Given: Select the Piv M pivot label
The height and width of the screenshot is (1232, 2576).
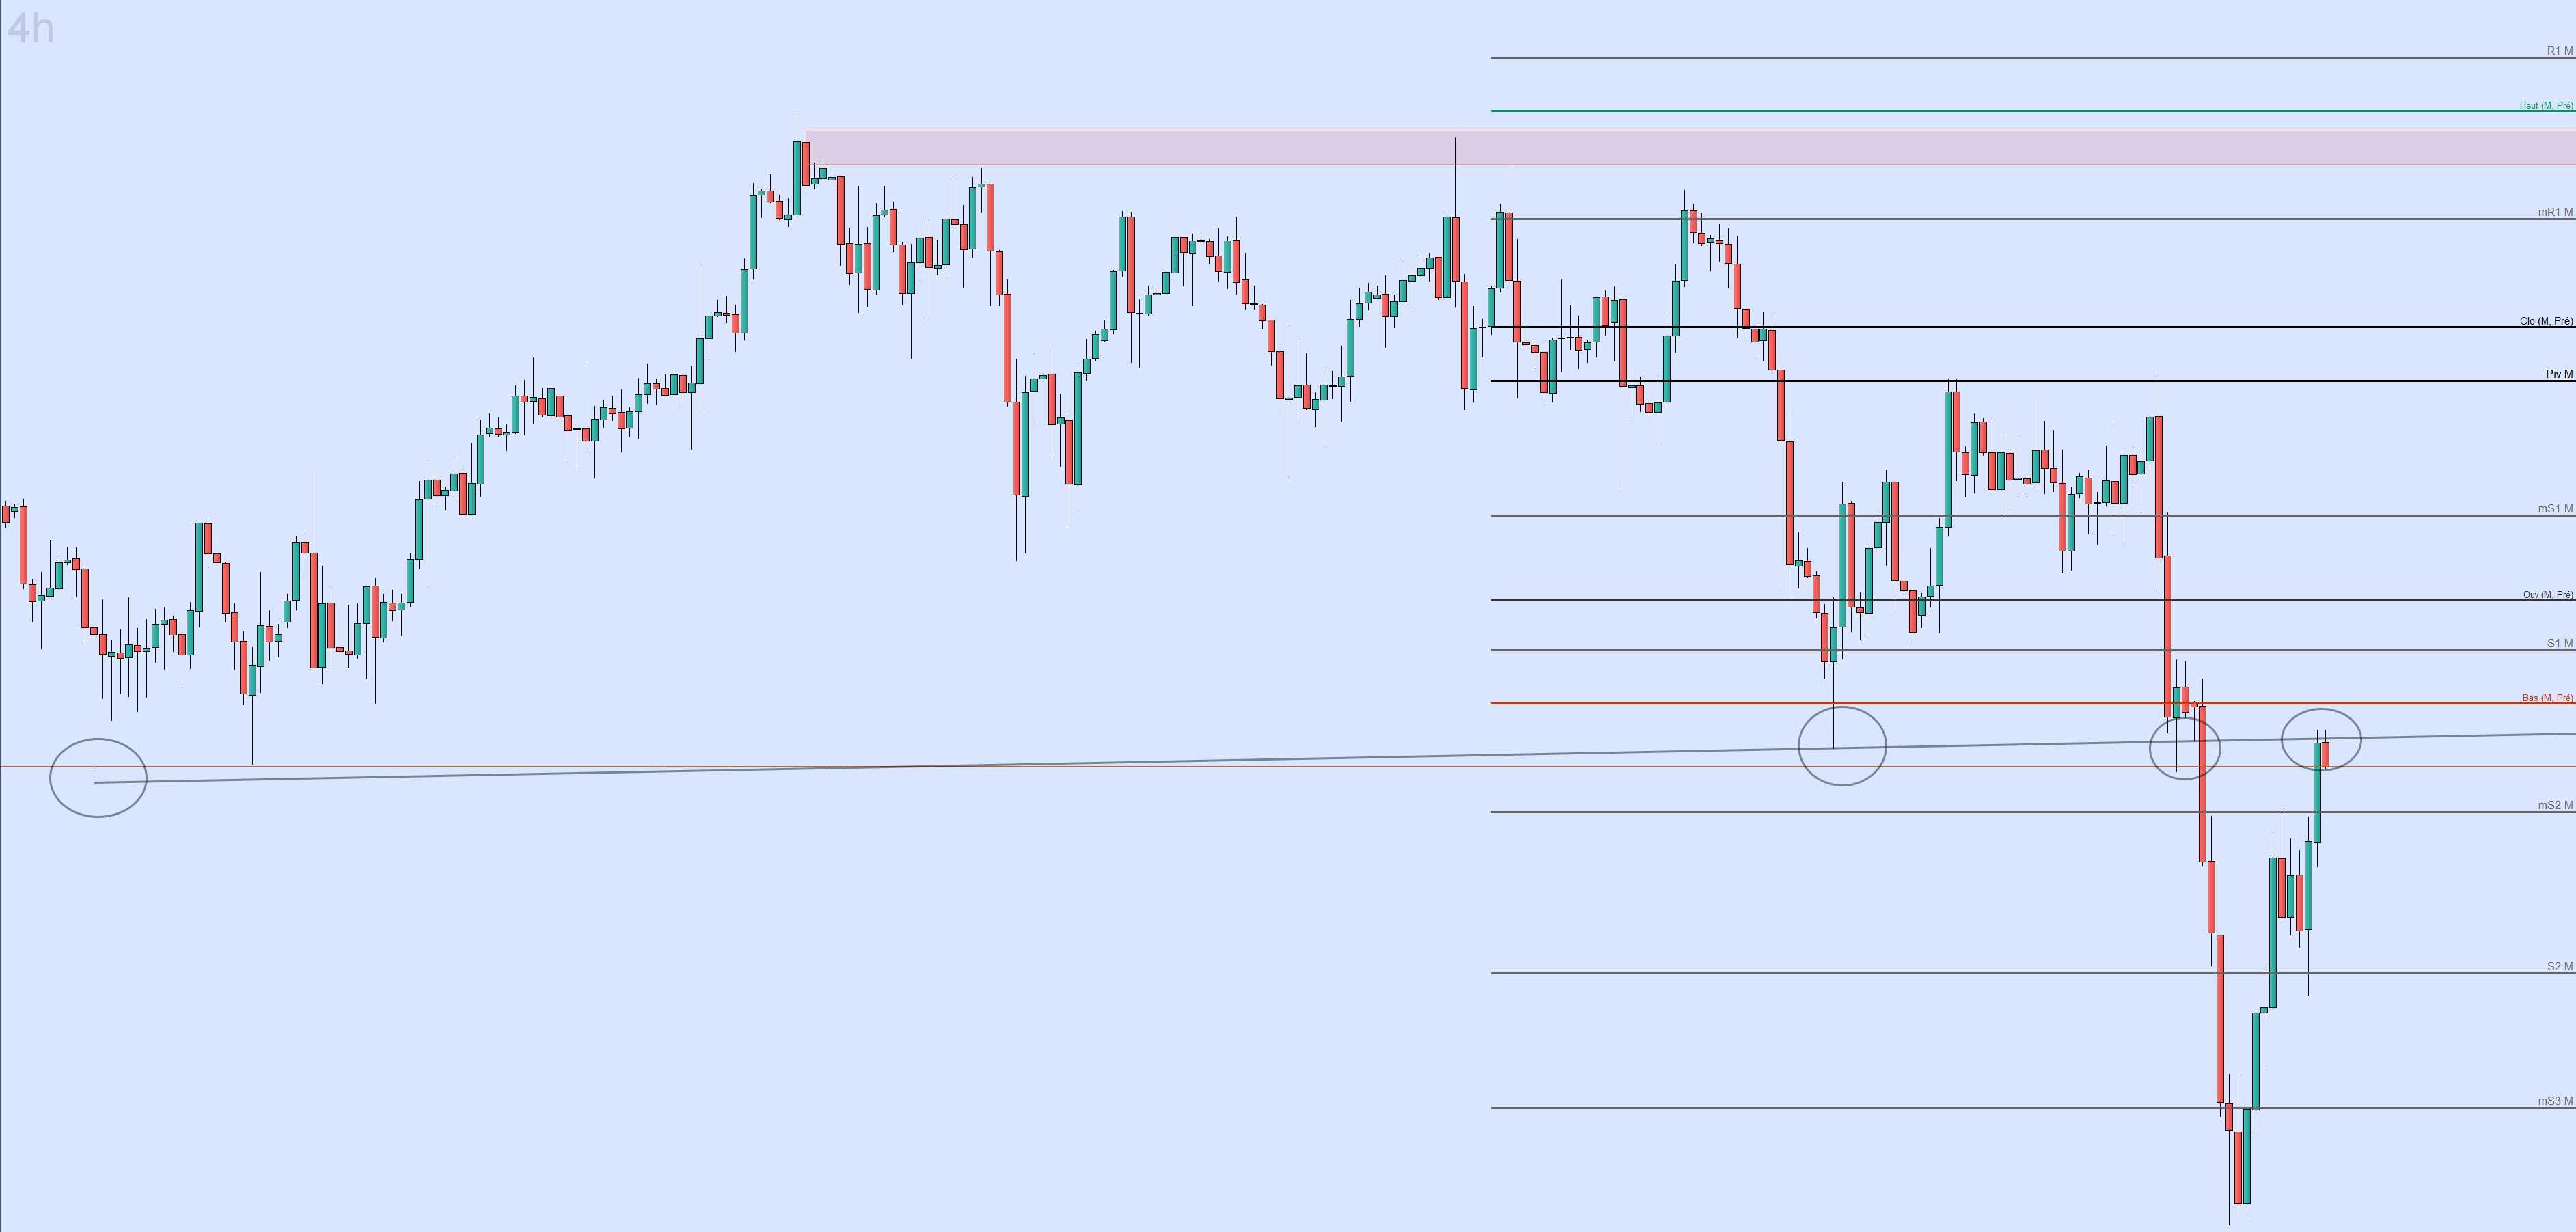Looking at the screenshot, I should point(2559,374).
